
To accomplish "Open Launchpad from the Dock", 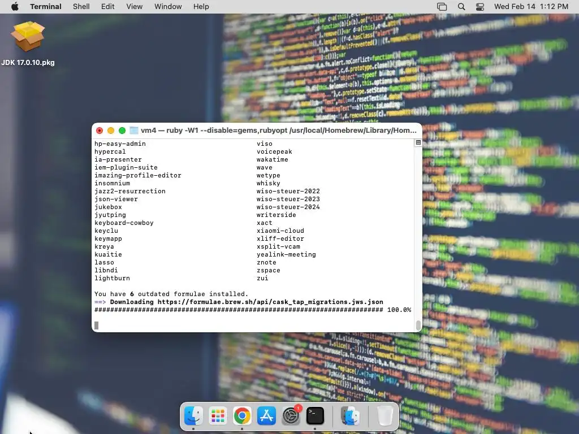I will pos(218,416).
